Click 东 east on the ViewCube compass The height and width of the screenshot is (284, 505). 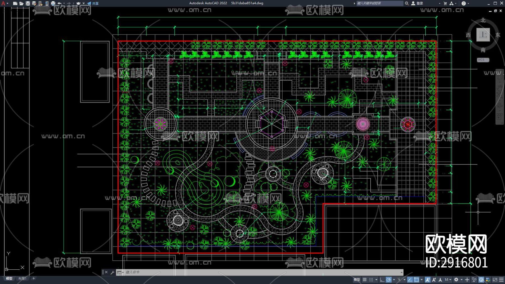(498, 35)
